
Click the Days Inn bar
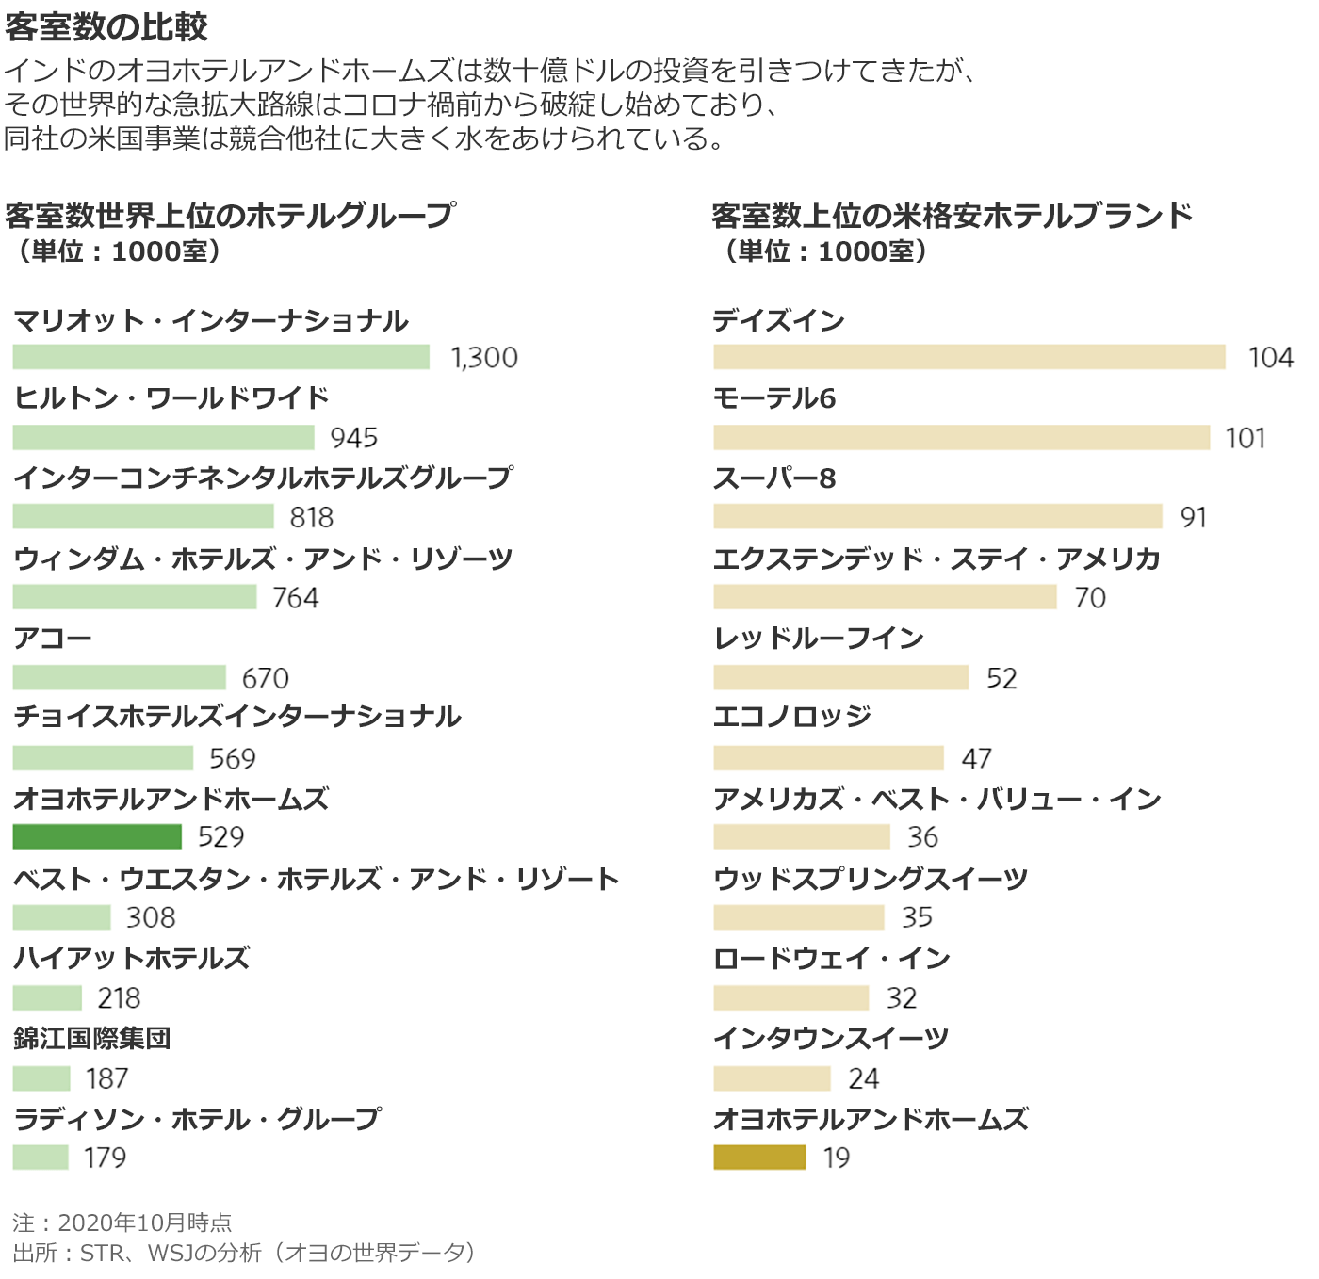969,357
